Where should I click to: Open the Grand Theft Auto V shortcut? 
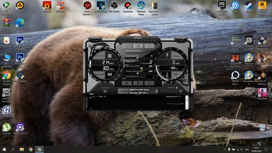tap(235, 40)
